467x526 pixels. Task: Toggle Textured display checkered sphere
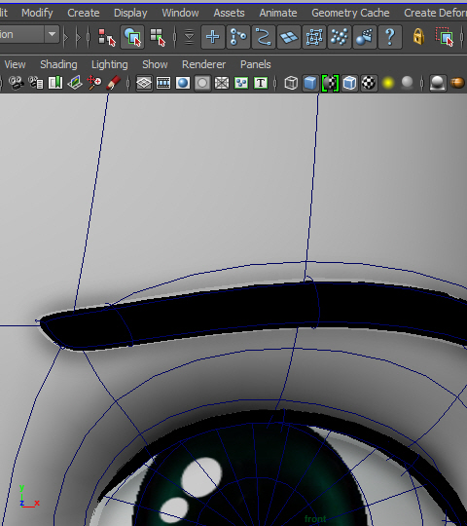click(369, 83)
